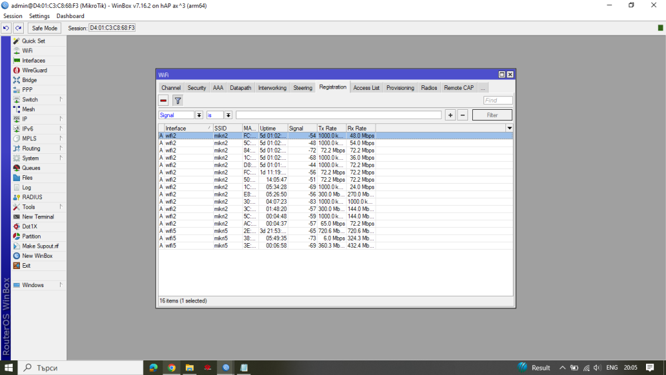Toggle the funnel filter button
Viewport: 666px width, 375px height.
[x=178, y=101]
